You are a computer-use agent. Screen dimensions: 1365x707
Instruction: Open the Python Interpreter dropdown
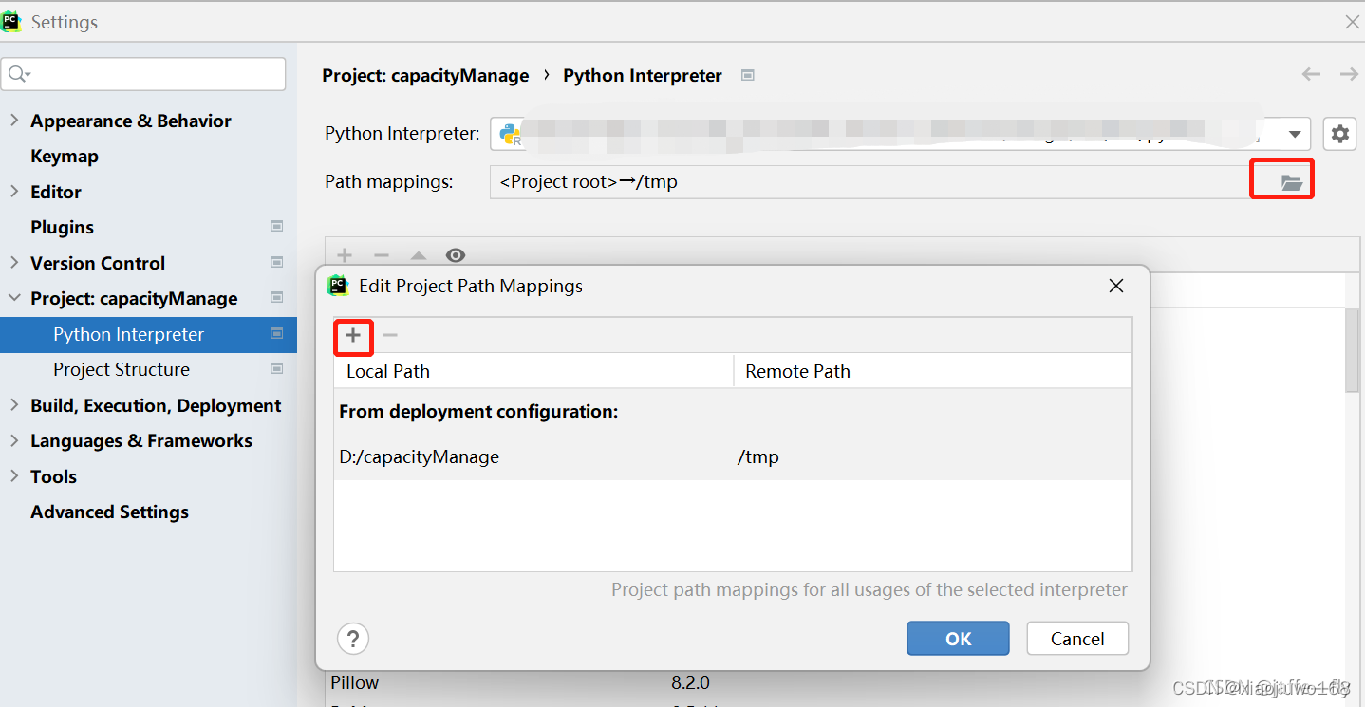coord(1295,134)
